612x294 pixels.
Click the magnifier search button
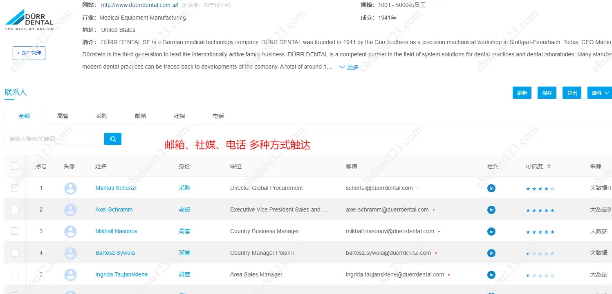(x=113, y=139)
